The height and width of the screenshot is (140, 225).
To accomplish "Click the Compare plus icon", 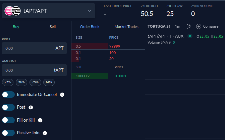I will pyautogui.click(x=199, y=27).
